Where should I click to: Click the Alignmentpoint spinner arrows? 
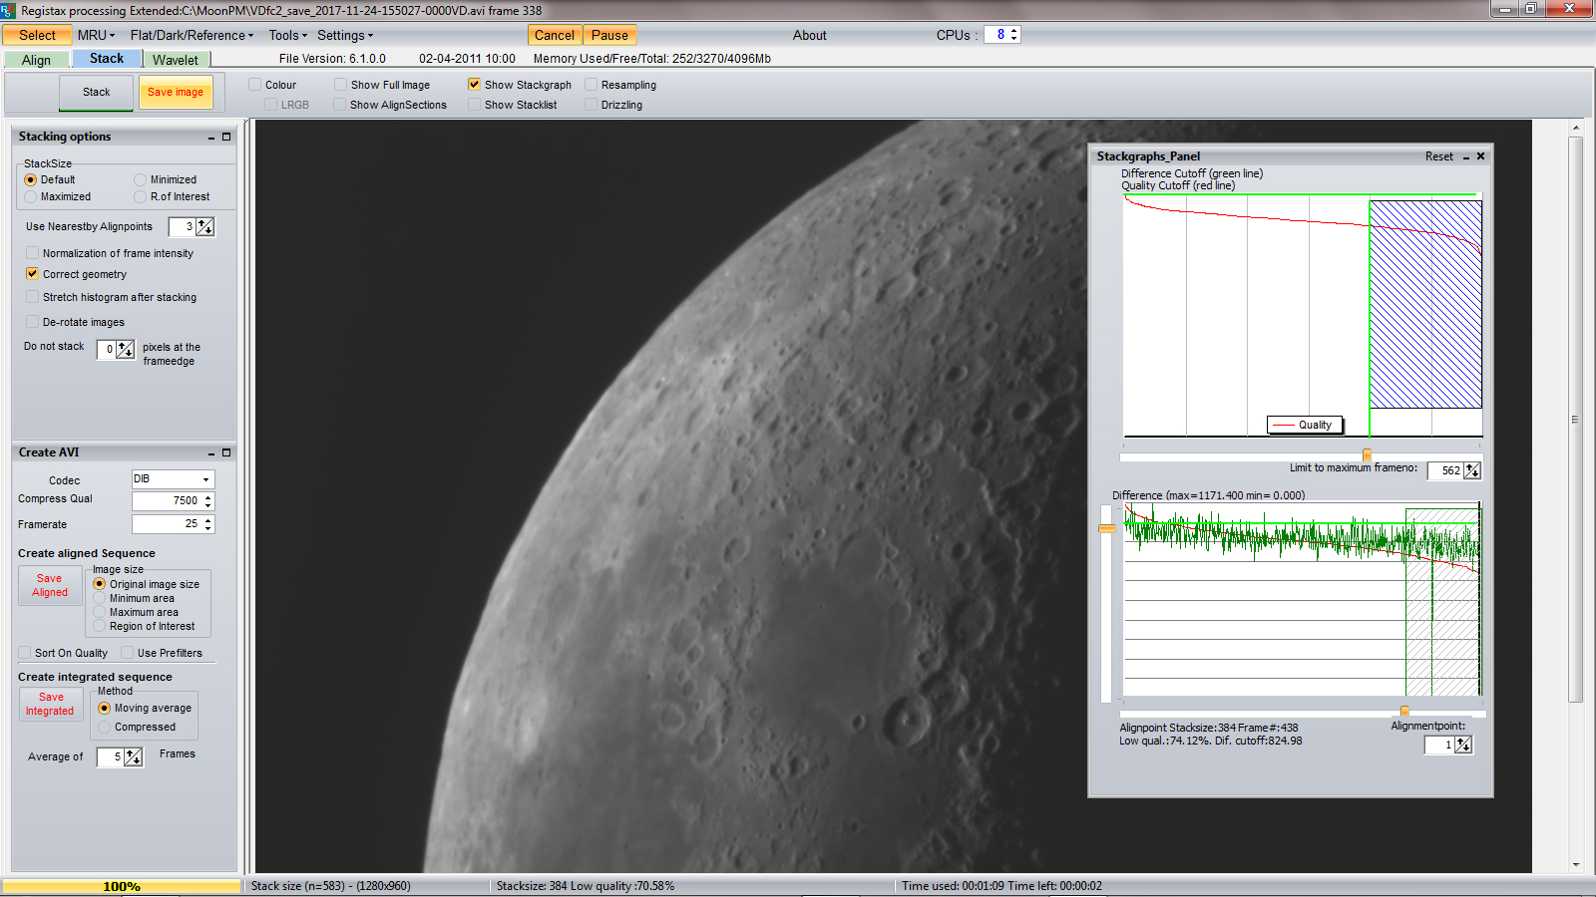tap(1463, 745)
